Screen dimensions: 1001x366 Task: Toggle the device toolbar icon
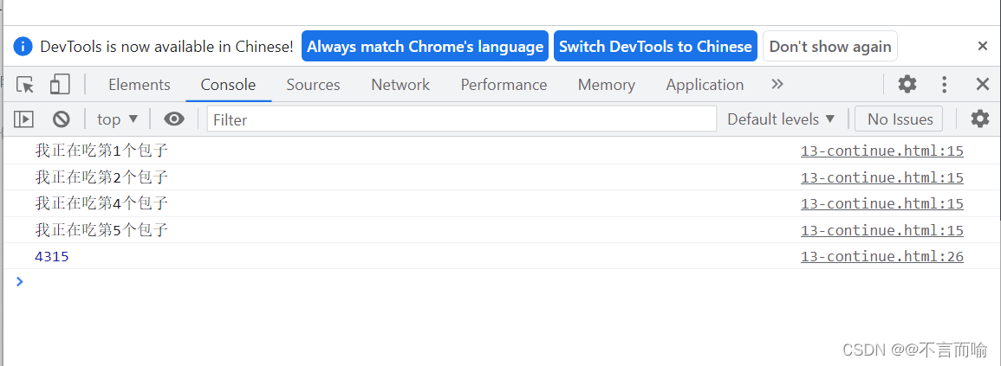pyautogui.click(x=60, y=85)
